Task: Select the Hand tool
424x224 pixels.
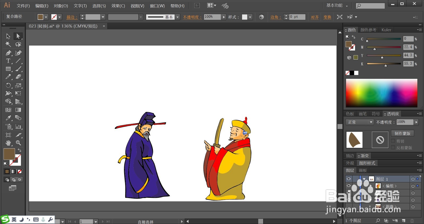Action: pyautogui.click(x=8, y=143)
